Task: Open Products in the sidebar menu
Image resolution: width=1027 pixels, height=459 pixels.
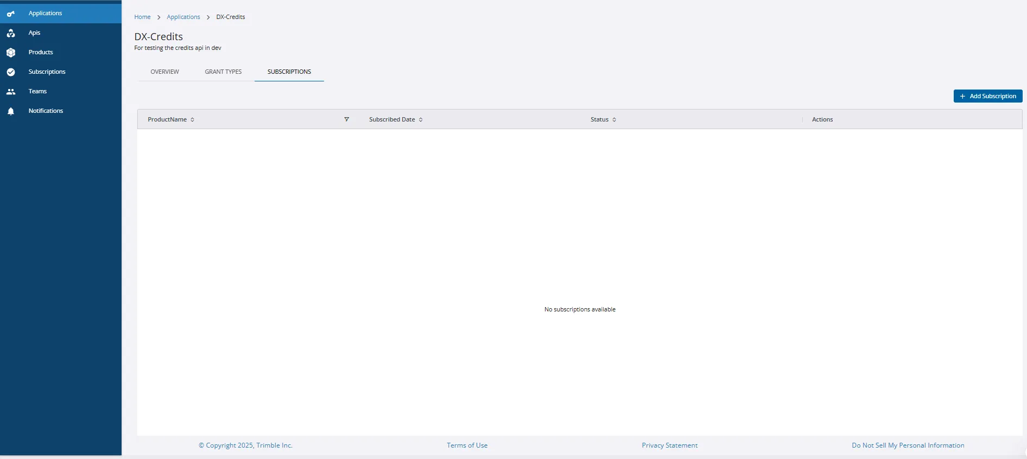Action: [61, 52]
